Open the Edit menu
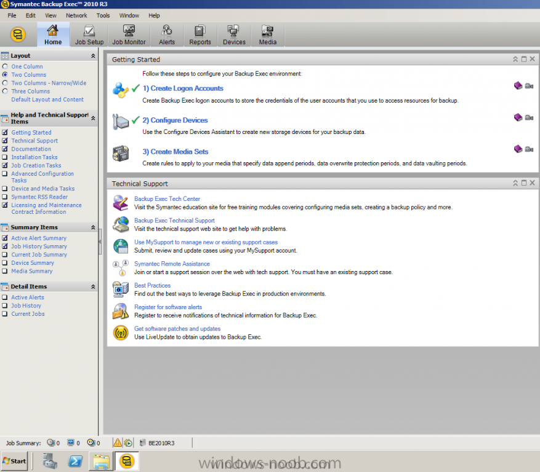 pyautogui.click(x=30, y=15)
